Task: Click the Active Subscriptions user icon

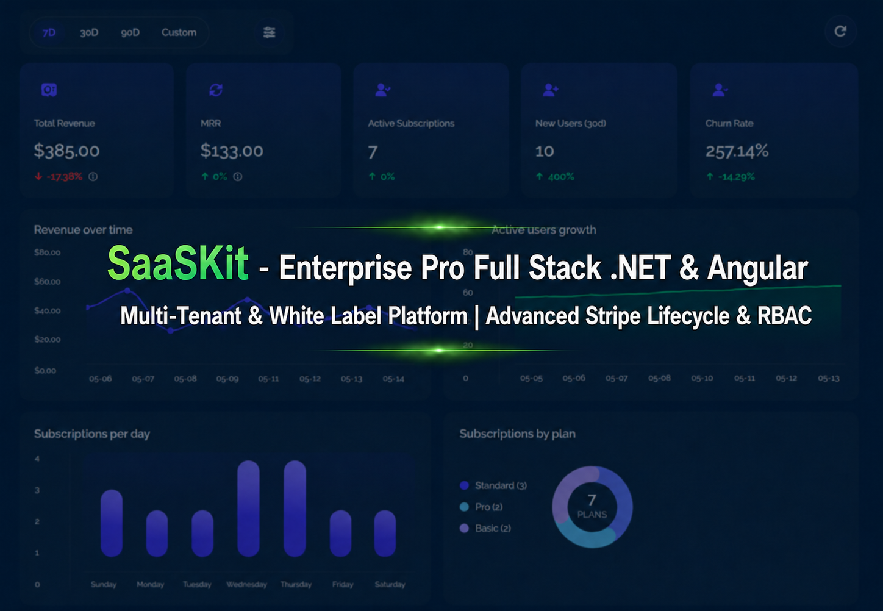Action: click(x=383, y=90)
